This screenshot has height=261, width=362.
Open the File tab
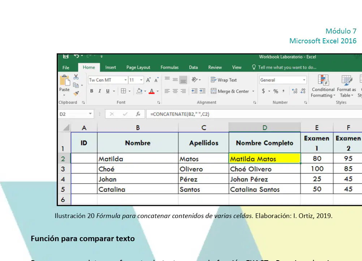66,68
